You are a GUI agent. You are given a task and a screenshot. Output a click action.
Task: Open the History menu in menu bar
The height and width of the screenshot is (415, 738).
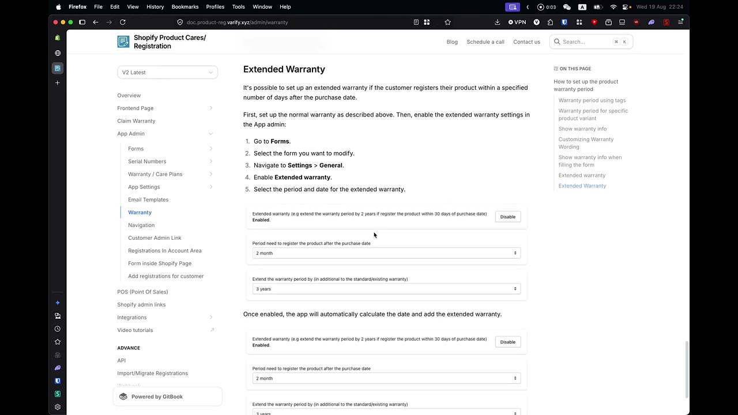click(x=155, y=7)
